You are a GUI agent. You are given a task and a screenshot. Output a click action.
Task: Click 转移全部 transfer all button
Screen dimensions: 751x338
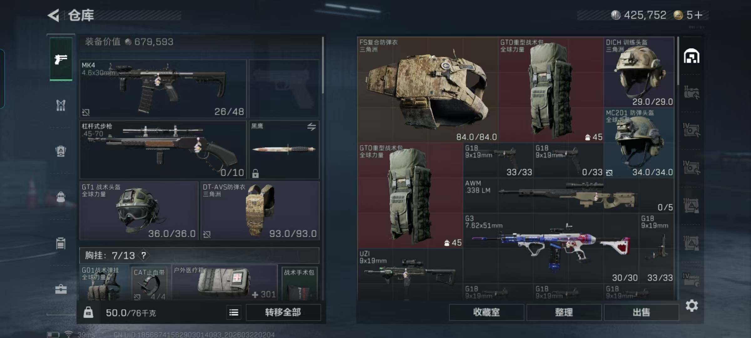pyautogui.click(x=283, y=312)
